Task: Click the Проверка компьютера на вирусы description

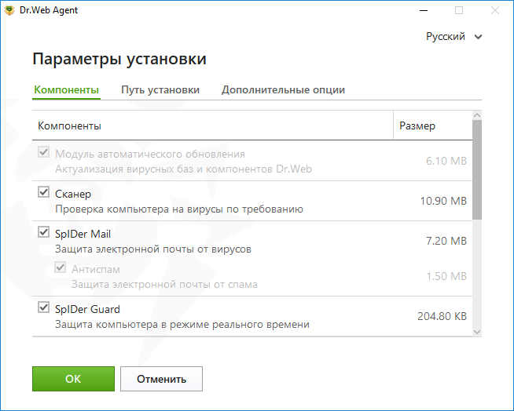Action: click(179, 209)
